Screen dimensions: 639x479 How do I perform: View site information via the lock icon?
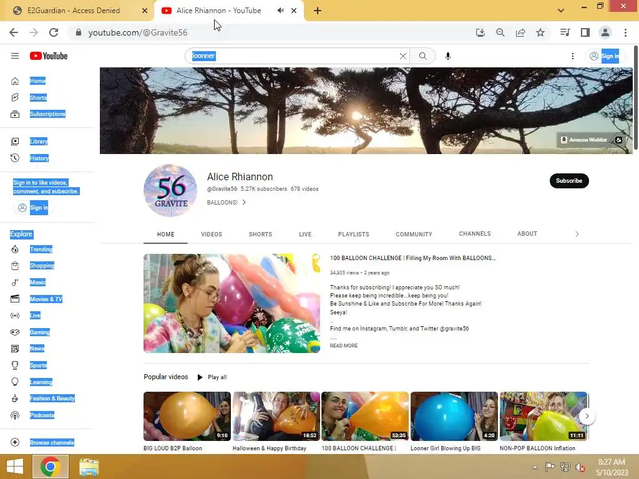click(x=79, y=32)
